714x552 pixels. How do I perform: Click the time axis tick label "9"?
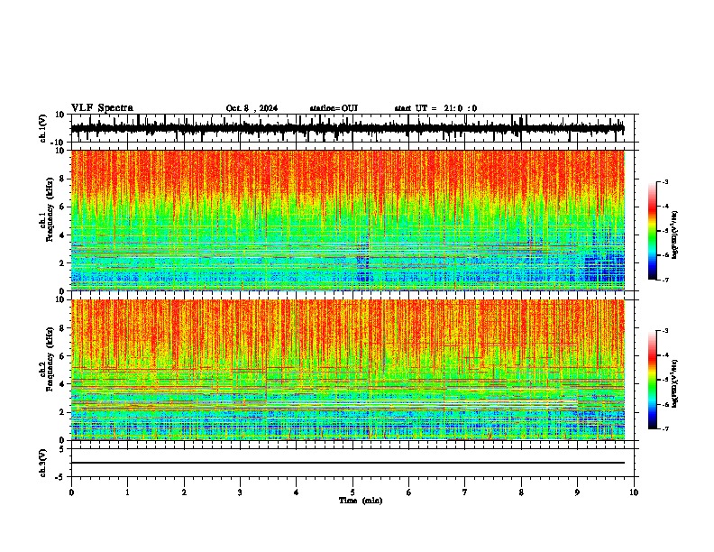point(577,492)
